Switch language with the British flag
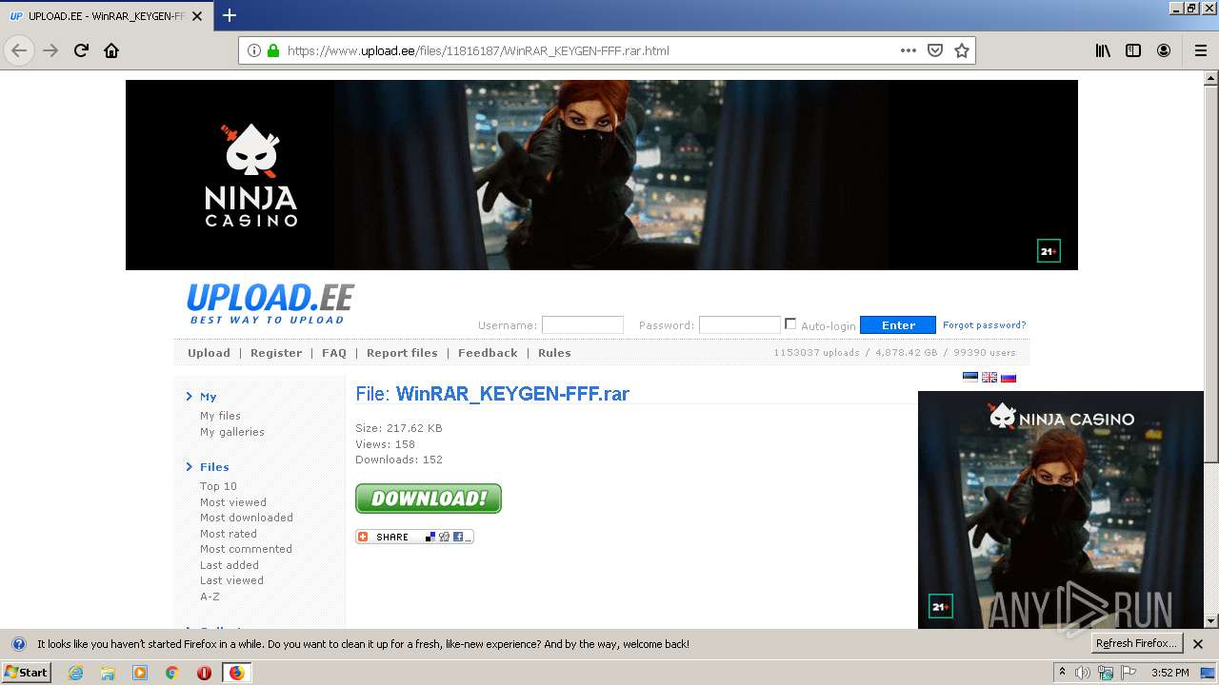 point(989,377)
